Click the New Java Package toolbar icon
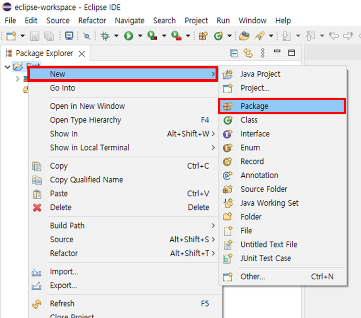 click(x=203, y=36)
